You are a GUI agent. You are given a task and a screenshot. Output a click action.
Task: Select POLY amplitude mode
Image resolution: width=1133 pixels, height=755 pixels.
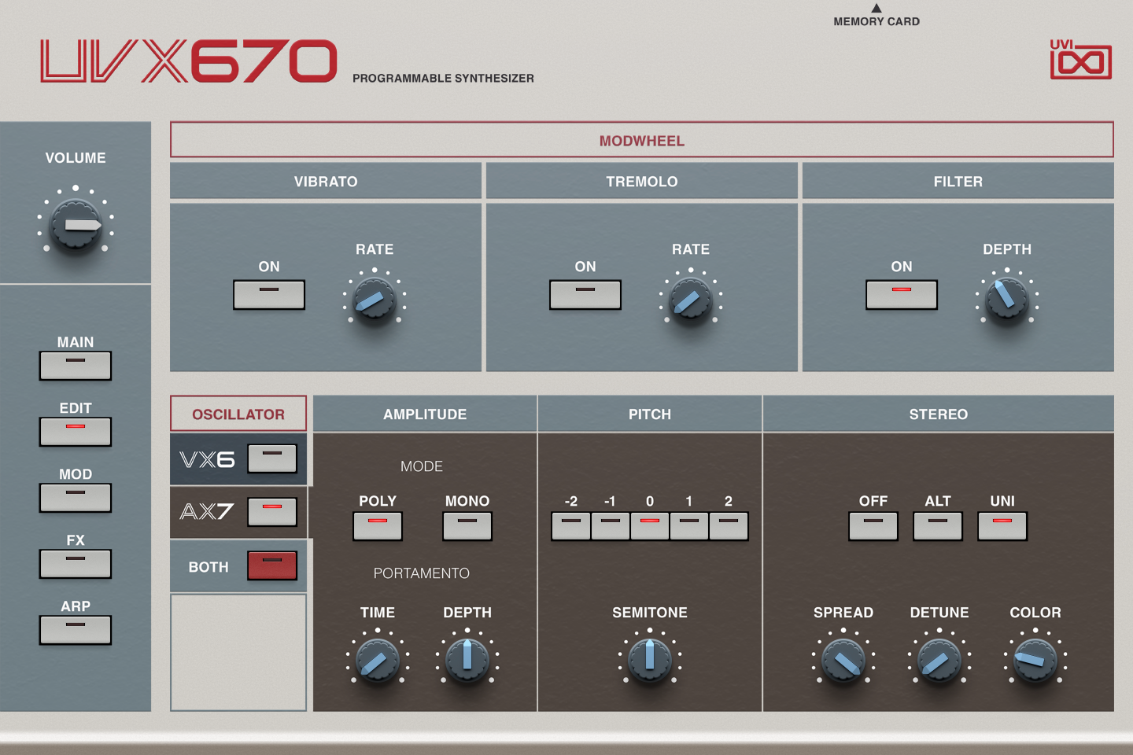378,525
